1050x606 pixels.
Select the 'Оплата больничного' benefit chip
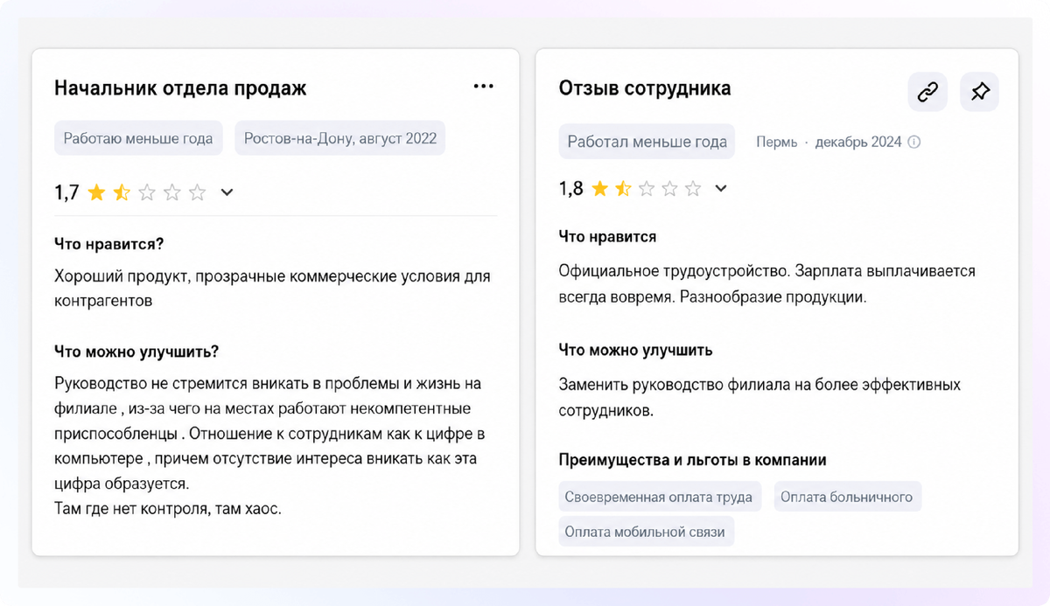click(846, 497)
